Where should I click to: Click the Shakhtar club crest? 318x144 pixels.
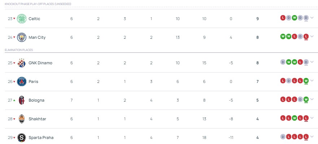click(x=22, y=119)
